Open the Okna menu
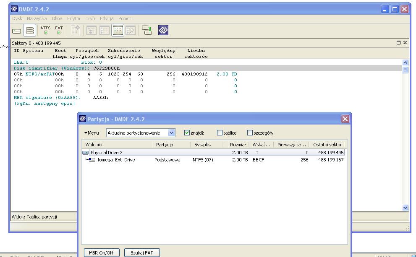416x257 pixels. coord(57,18)
